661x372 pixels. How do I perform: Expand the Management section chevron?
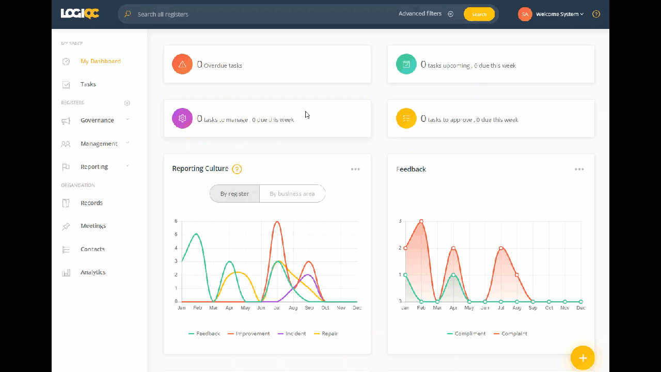127,144
